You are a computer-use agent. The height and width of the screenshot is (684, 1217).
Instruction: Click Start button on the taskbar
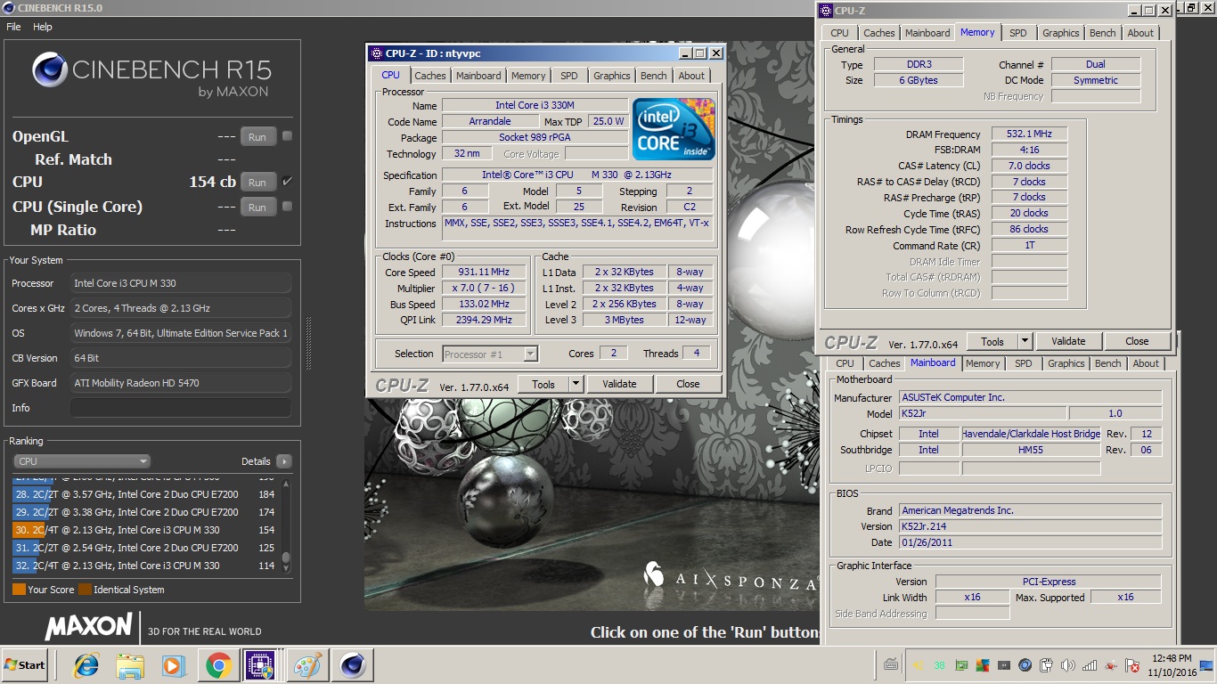point(24,665)
